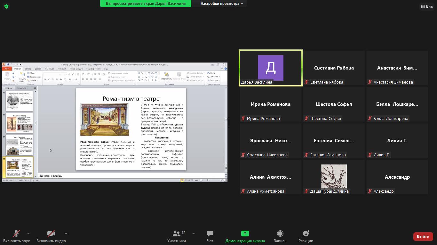Click the PowerPoint zoom slider
The image size is (437, 245).
[x=208, y=180]
